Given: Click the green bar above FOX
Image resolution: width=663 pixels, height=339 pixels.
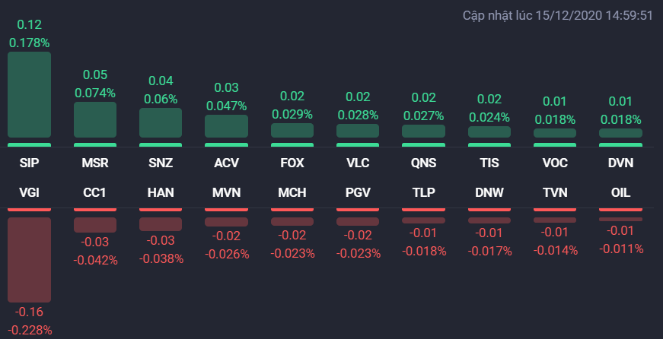Looking at the screenshot, I should pos(292,131).
